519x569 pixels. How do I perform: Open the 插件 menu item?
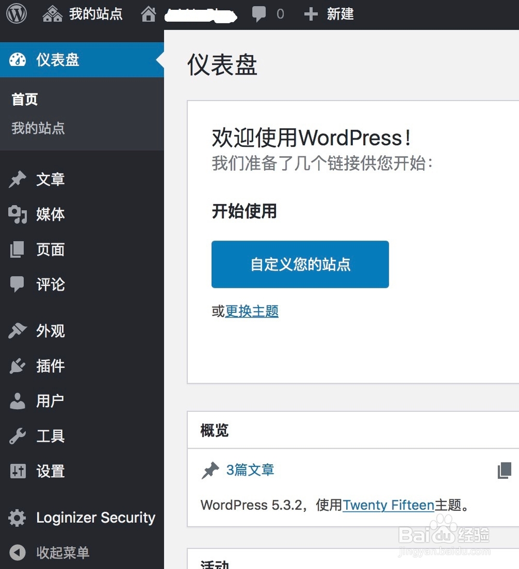(x=82, y=366)
